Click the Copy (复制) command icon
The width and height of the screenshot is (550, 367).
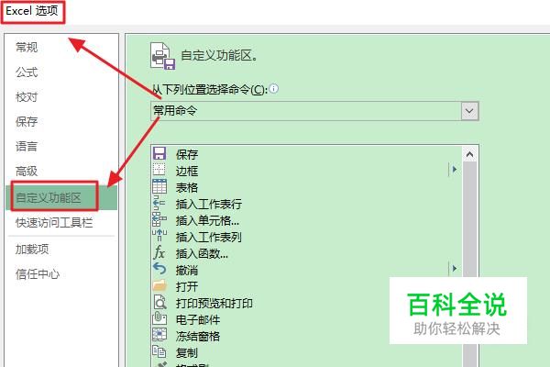pos(159,351)
